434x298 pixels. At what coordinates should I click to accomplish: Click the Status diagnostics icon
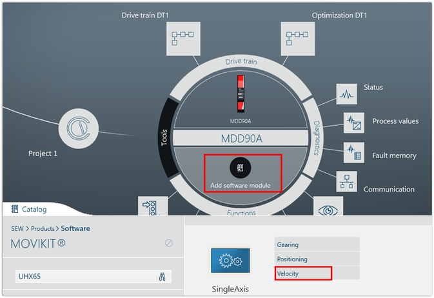[346, 94]
